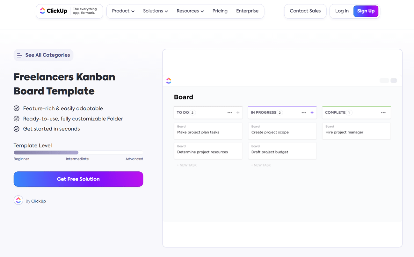Click the COMPLETE column header label
This screenshot has height=257, width=414.
335,113
